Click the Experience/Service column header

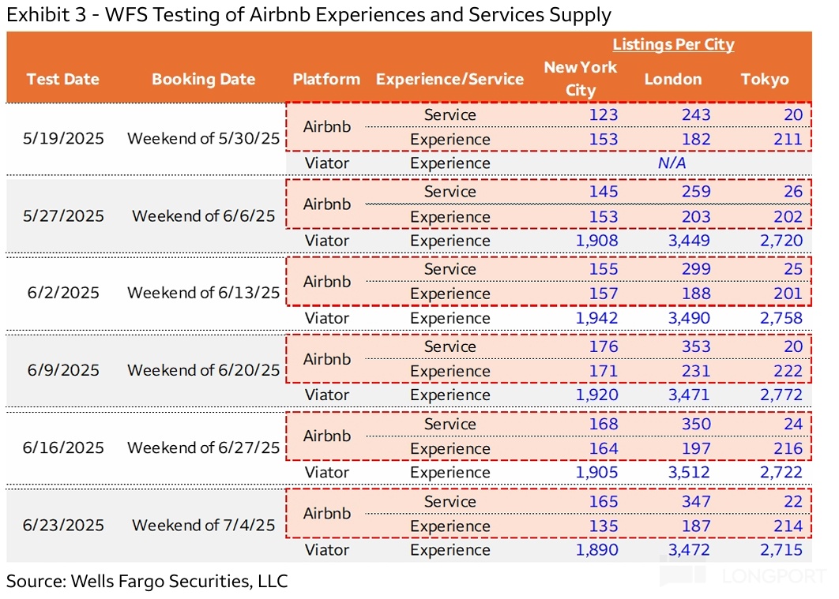(x=450, y=79)
